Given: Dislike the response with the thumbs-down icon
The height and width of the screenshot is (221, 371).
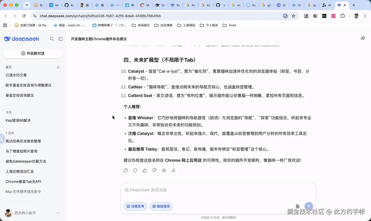Looking at the screenshot, I should pyautogui.click(x=154, y=171).
